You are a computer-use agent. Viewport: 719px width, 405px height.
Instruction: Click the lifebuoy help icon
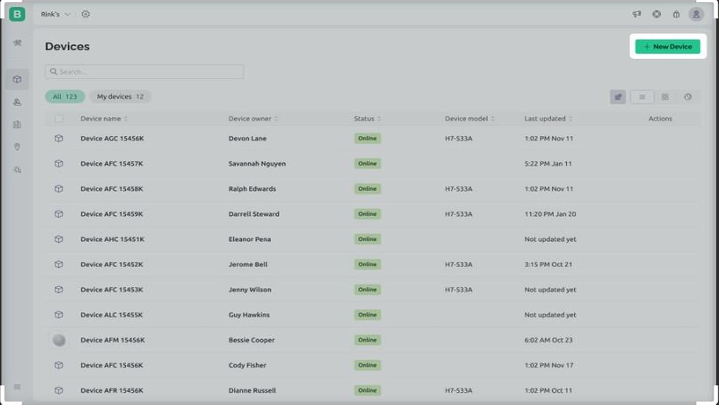(656, 14)
